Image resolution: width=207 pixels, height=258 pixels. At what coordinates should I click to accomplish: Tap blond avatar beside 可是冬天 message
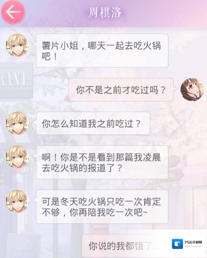(17, 201)
